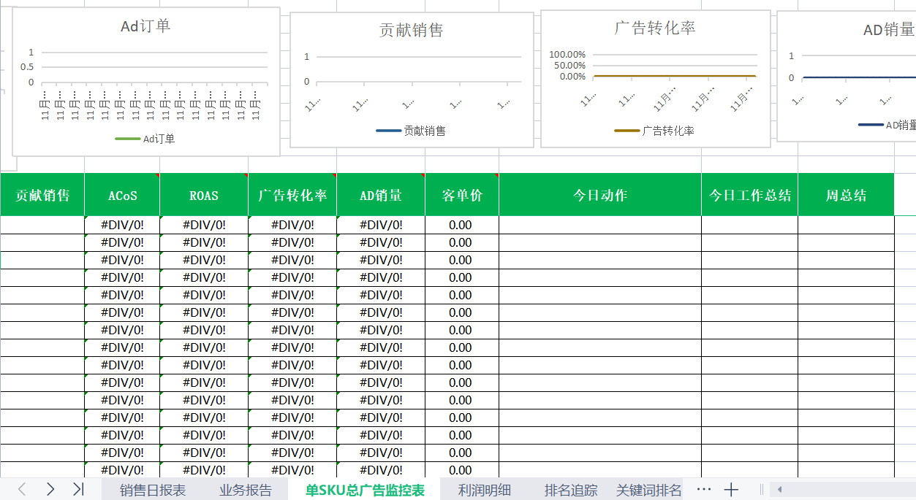Select the Ad订单 chart
916x500 pixels.
146,82
